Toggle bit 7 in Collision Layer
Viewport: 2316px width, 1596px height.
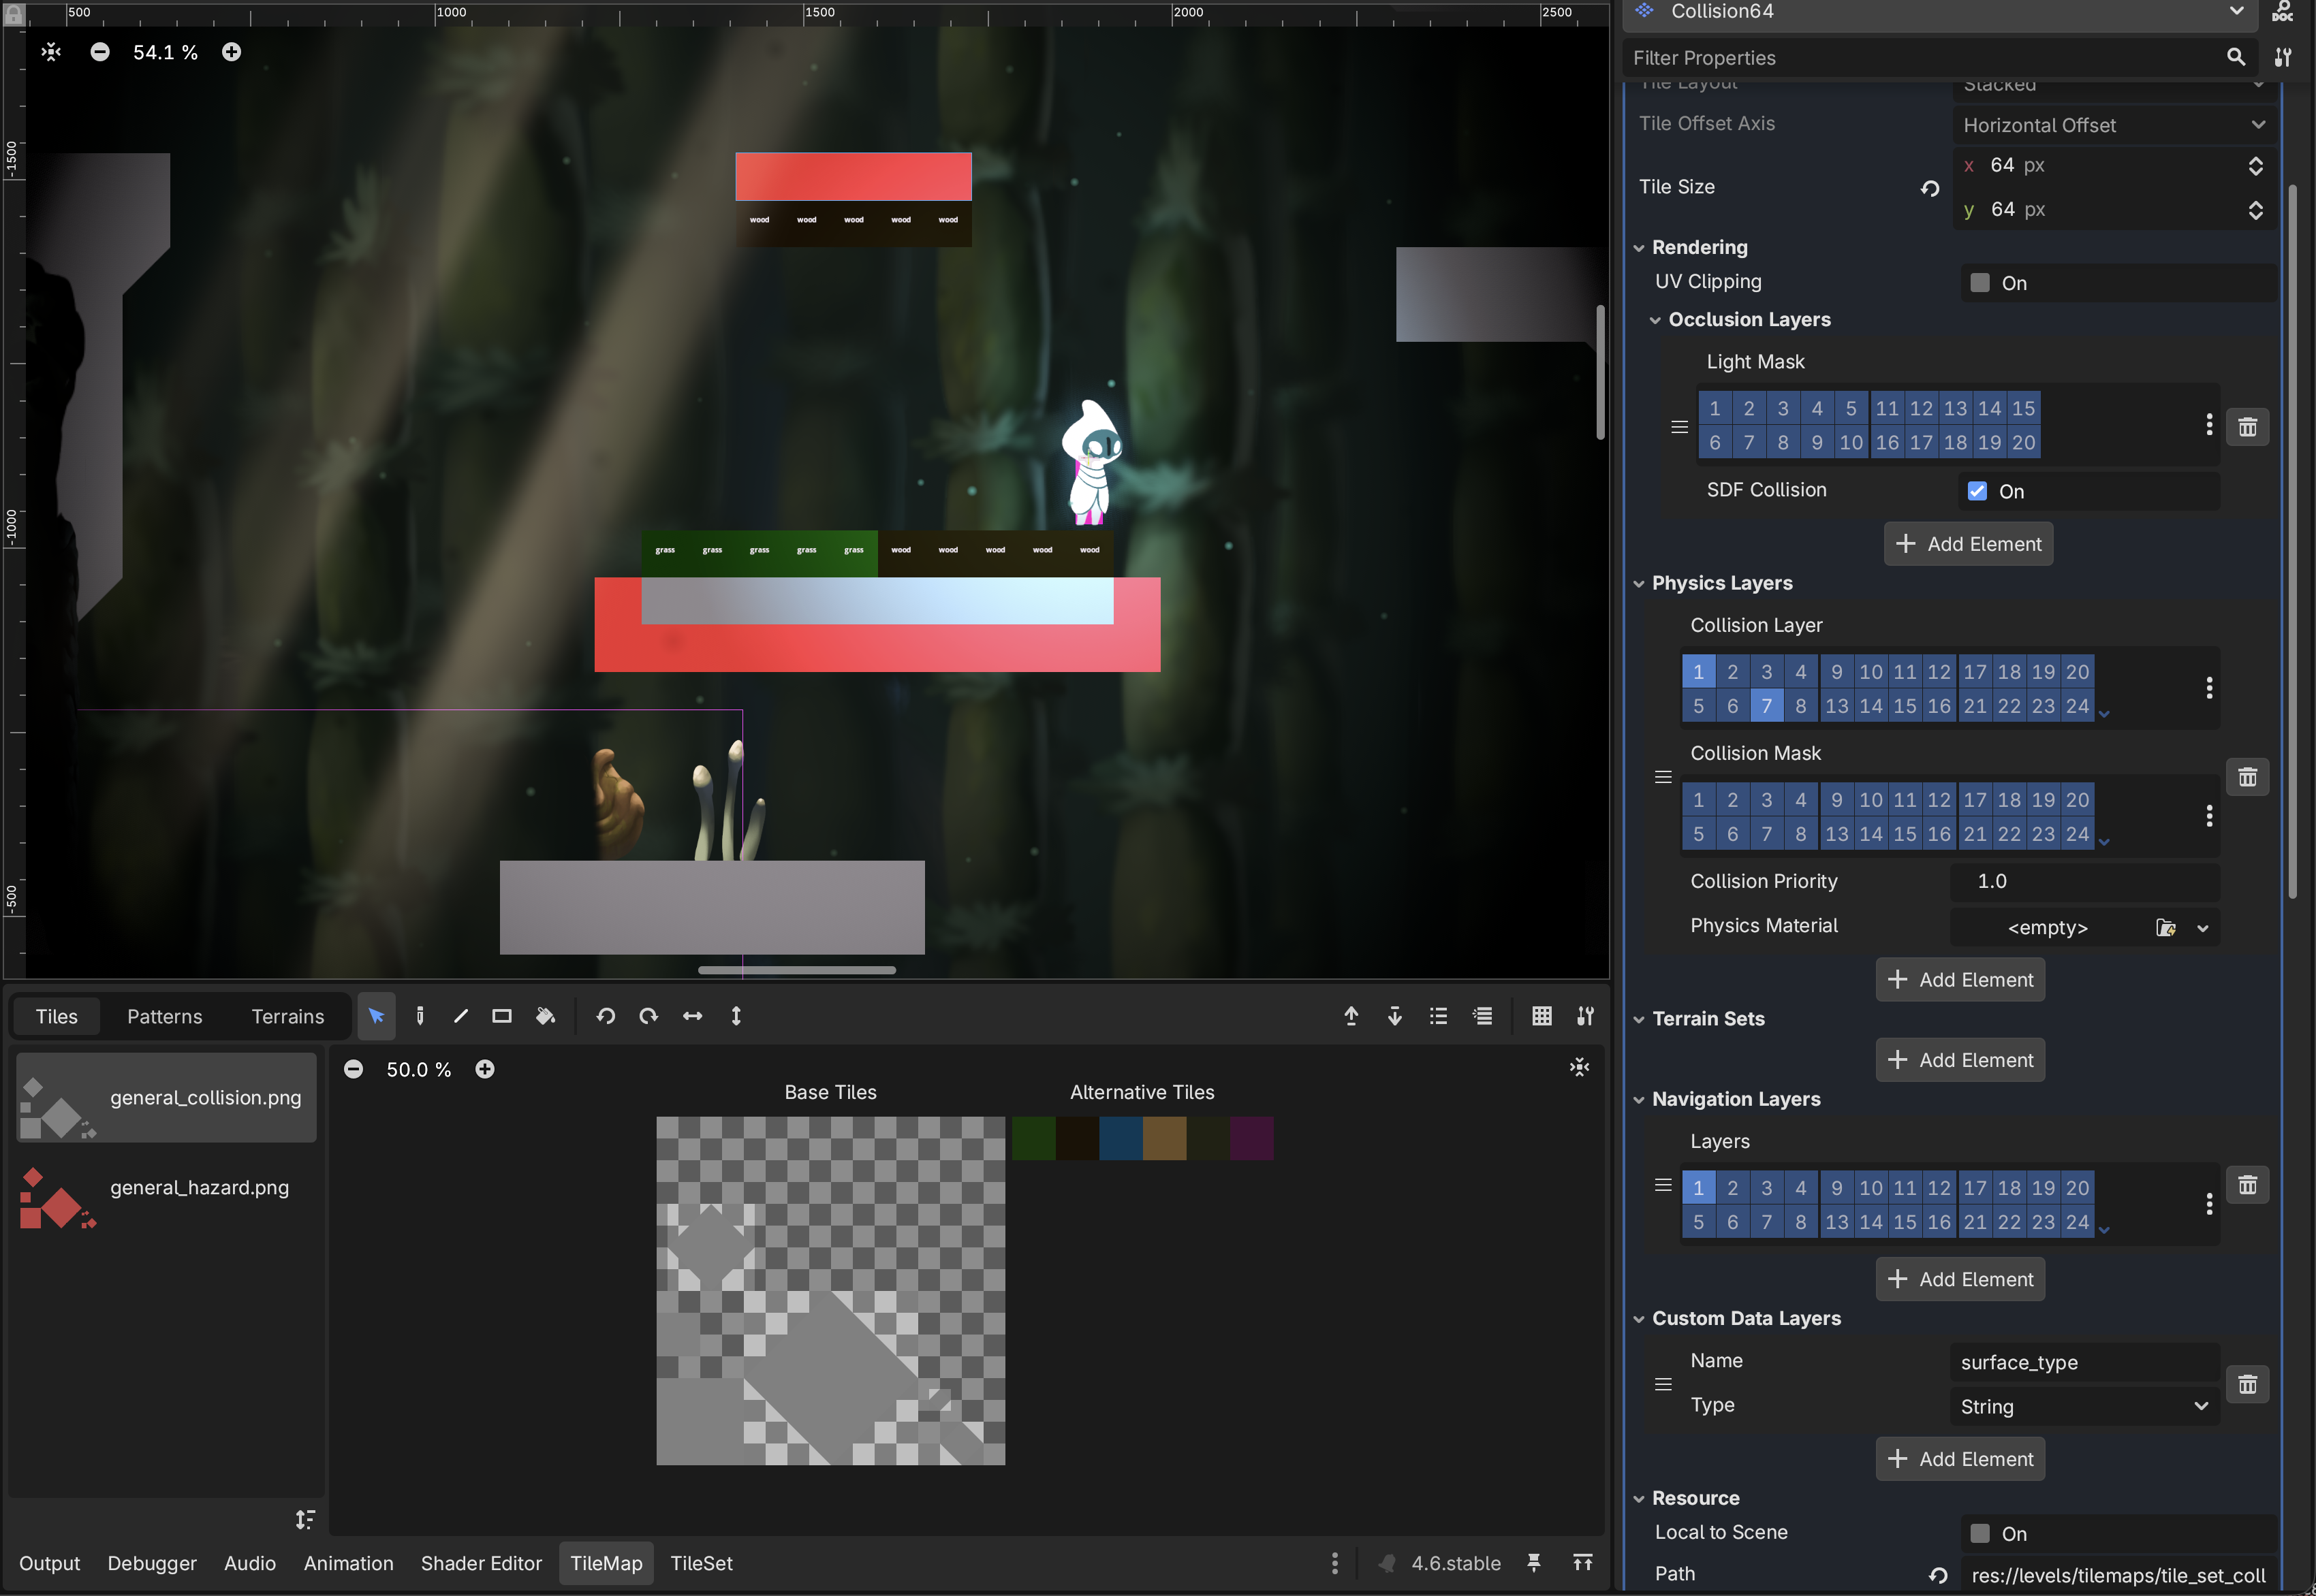point(1767,706)
